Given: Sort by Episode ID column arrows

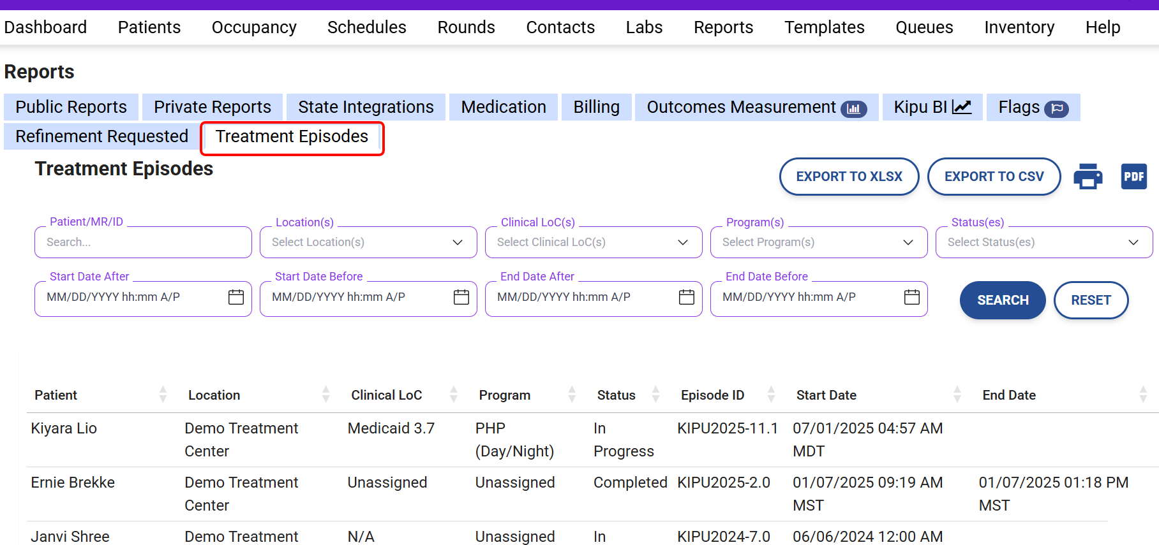Looking at the screenshot, I should 771,395.
